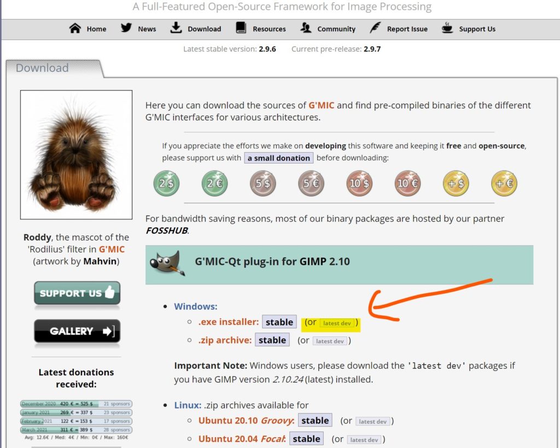The height and width of the screenshot is (448, 560).
Task: Click the 'a small donation' button
Action: 278,158
